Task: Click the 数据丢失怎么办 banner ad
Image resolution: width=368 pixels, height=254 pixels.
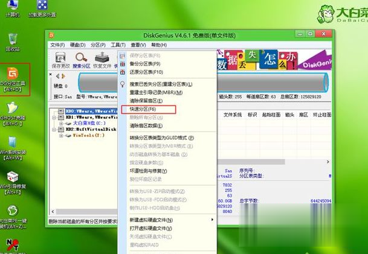Action: click(274, 60)
